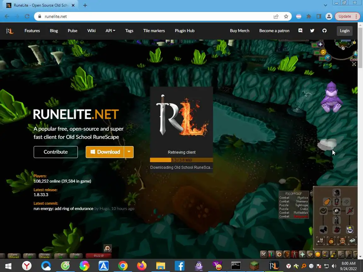Reload the runelite.net page

tap(27, 16)
